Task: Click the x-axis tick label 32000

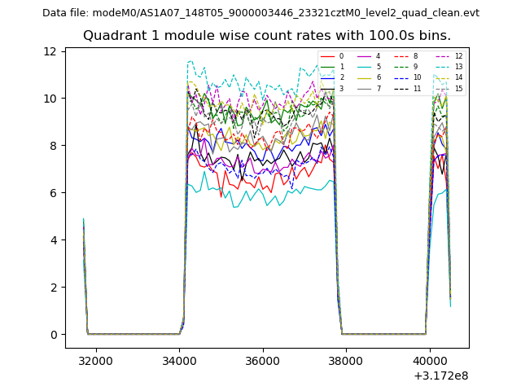Action: (95, 361)
